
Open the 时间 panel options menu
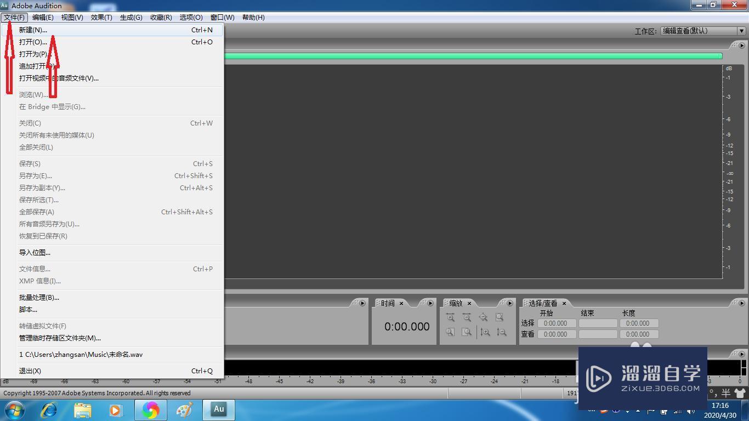point(430,303)
